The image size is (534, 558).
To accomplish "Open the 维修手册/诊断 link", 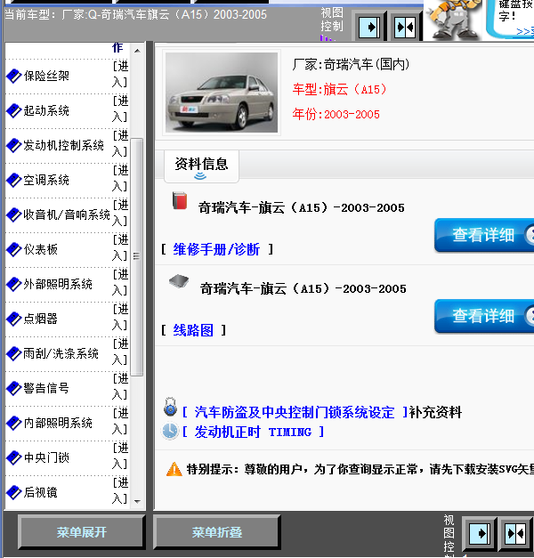I will 216,249.
